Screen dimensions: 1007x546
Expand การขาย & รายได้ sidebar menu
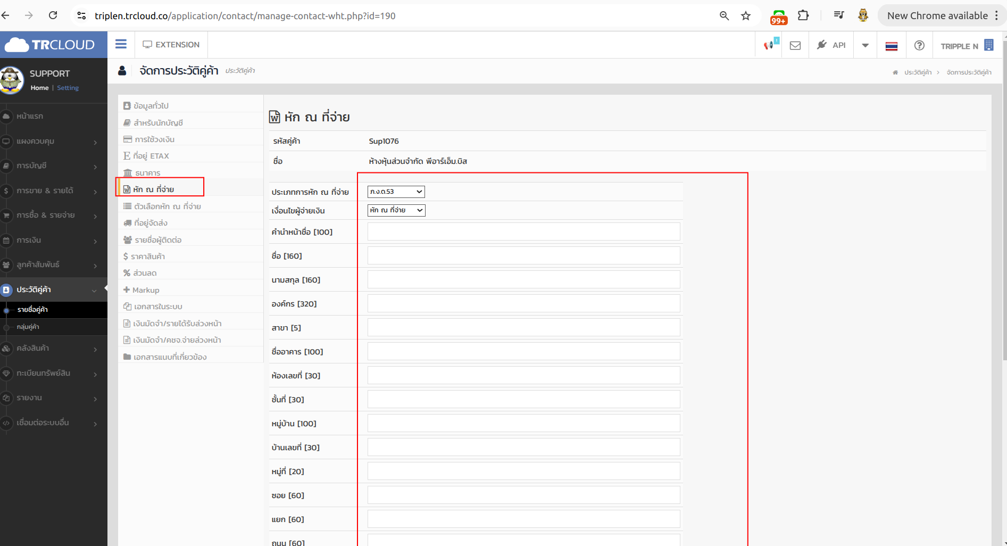53,191
